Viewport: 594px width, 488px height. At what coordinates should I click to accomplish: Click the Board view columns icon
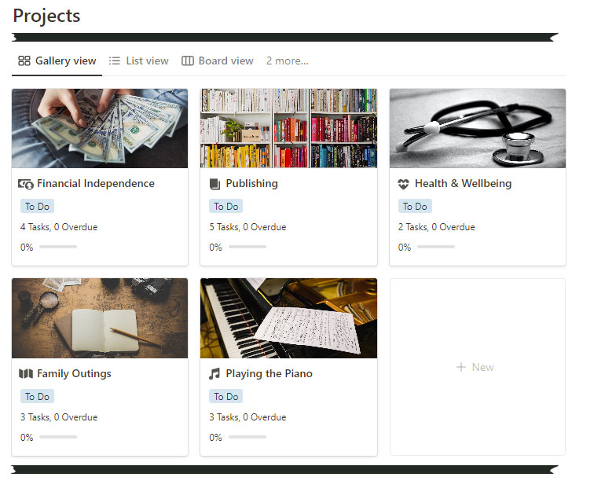(x=188, y=61)
